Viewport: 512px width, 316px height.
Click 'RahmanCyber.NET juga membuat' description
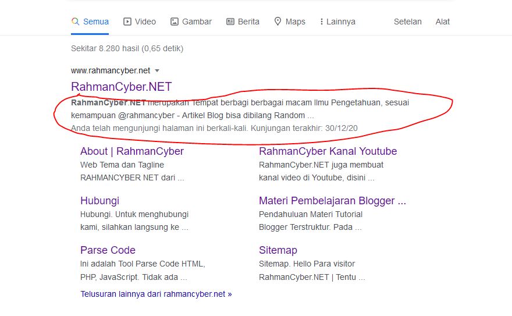(x=321, y=165)
